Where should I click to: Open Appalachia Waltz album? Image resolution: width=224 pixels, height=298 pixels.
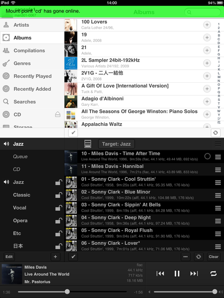coord(144,125)
